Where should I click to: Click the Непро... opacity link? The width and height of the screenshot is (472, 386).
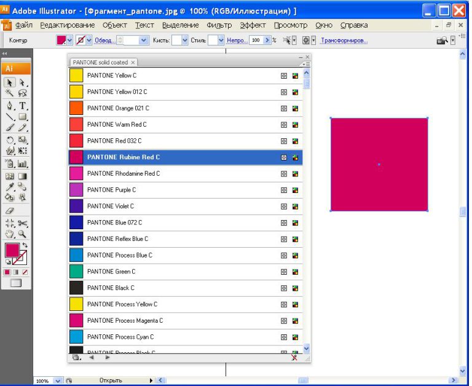[237, 41]
